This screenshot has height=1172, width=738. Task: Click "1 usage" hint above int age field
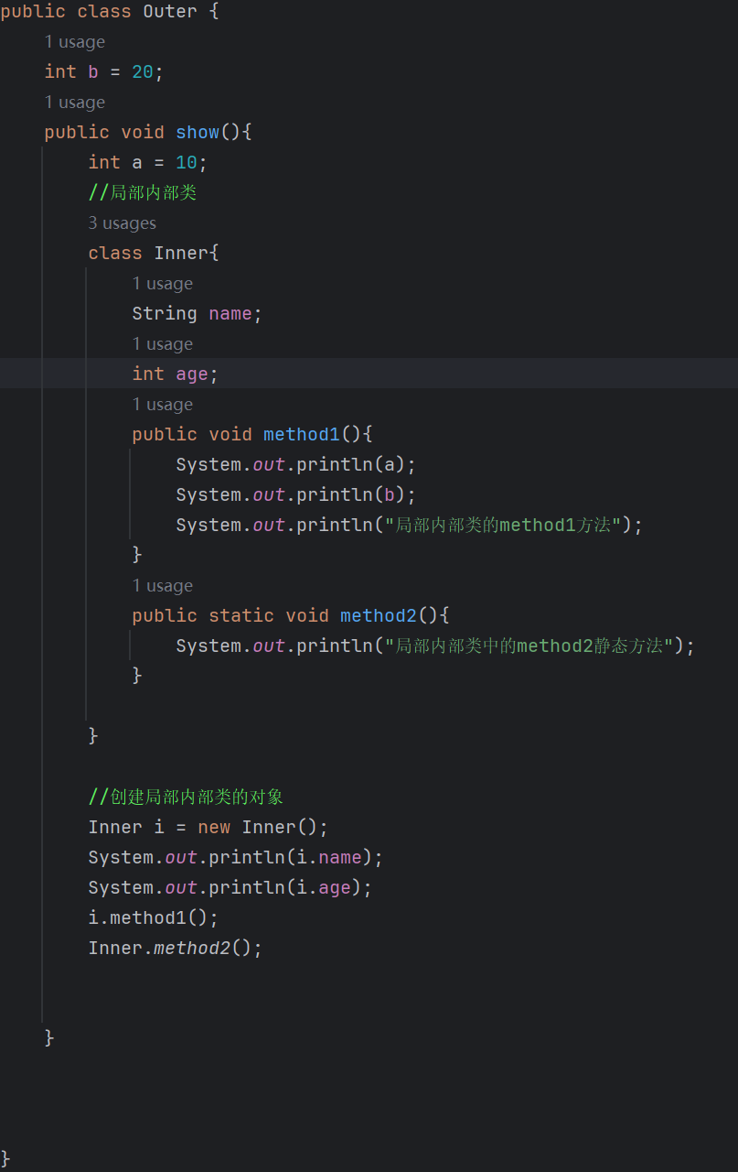pos(162,344)
